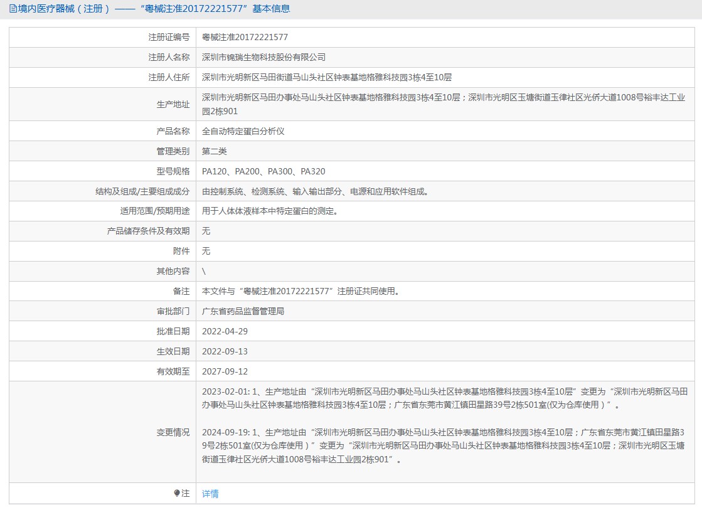This screenshot has width=702, height=510.
Task: Click the 注册人住所 label
Action: pos(169,77)
